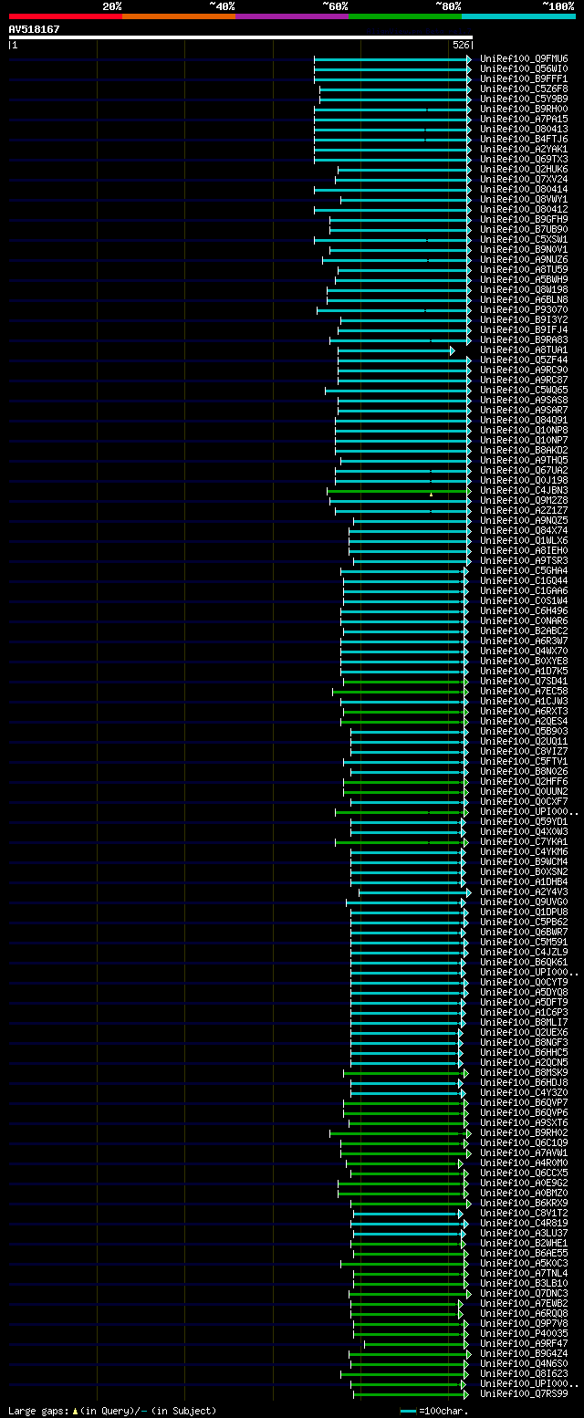Screen dimensions: 584x1418
Task: Open UniRef100_Q5ZF44 hit
Action: 524,360
